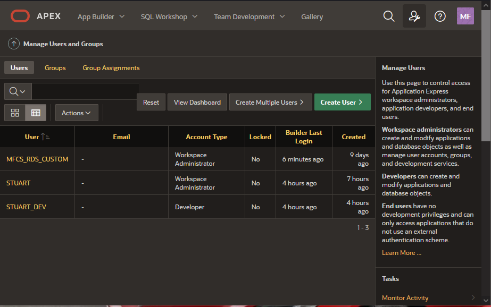Screen dimensions: 491x307
Task: Expand the App Builder menu
Action: coord(101,16)
